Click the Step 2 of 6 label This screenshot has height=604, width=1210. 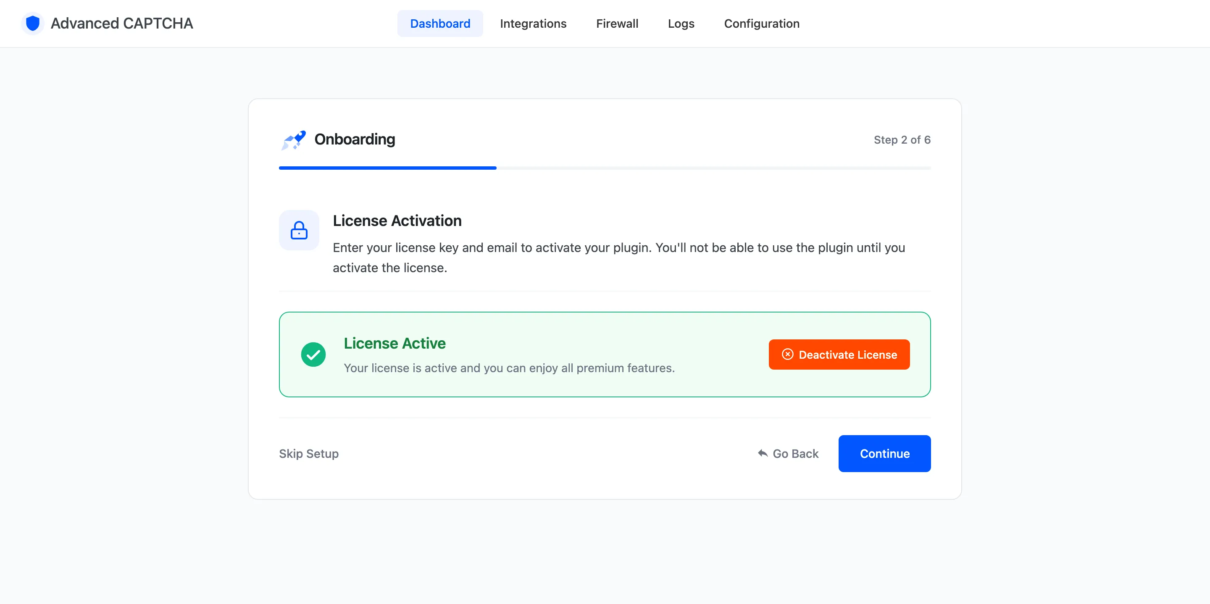click(x=902, y=140)
